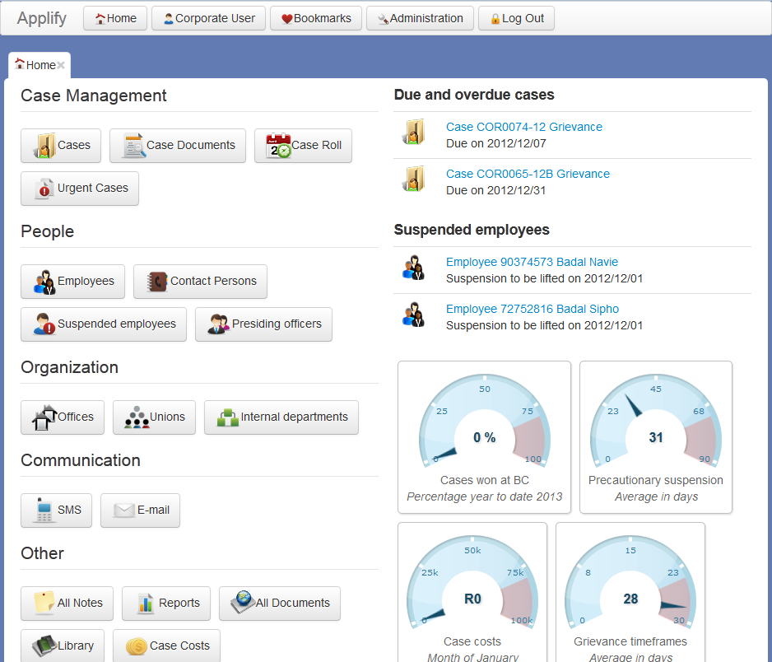
Task: Open Employee 72752816 Badal Sipho link
Action: pyautogui.click(x=532, y=309)
